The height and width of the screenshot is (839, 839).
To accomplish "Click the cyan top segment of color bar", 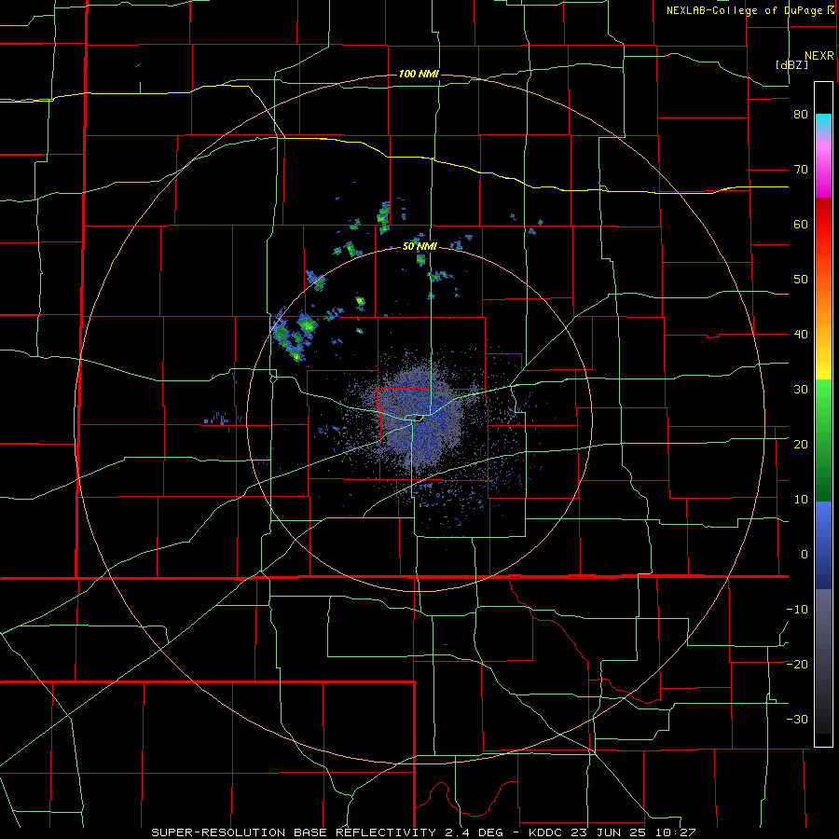I will click(x=823, y=123).
